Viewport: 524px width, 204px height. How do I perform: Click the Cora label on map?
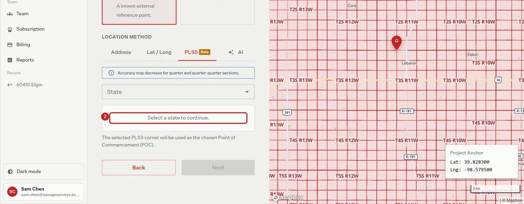[x=352, y=6]
